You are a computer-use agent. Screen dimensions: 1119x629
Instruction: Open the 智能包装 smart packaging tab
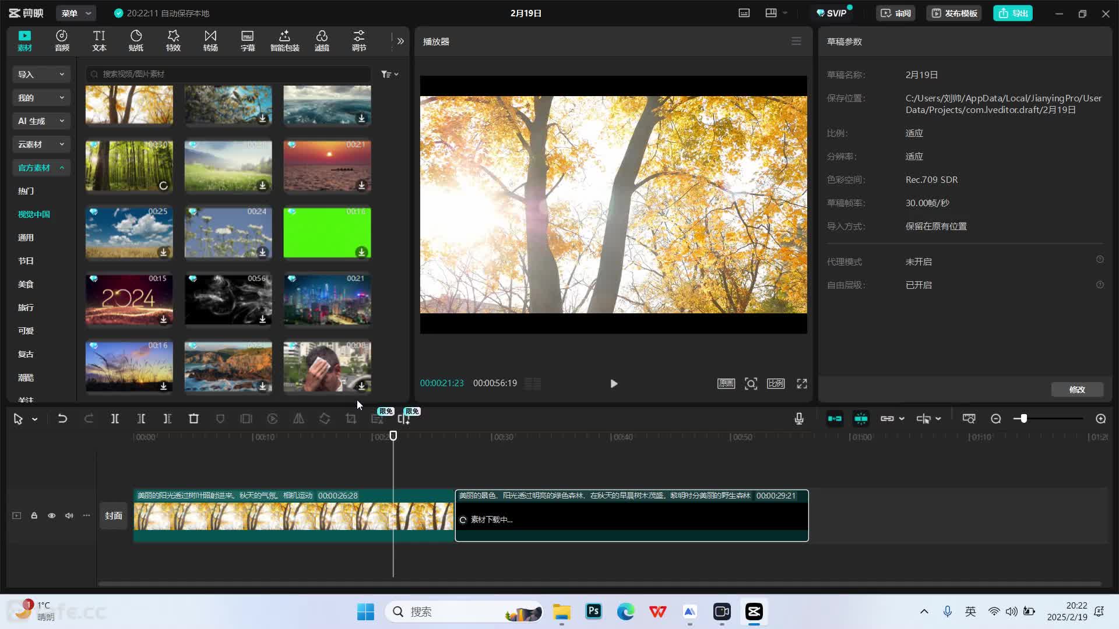(x=284, y=41)
